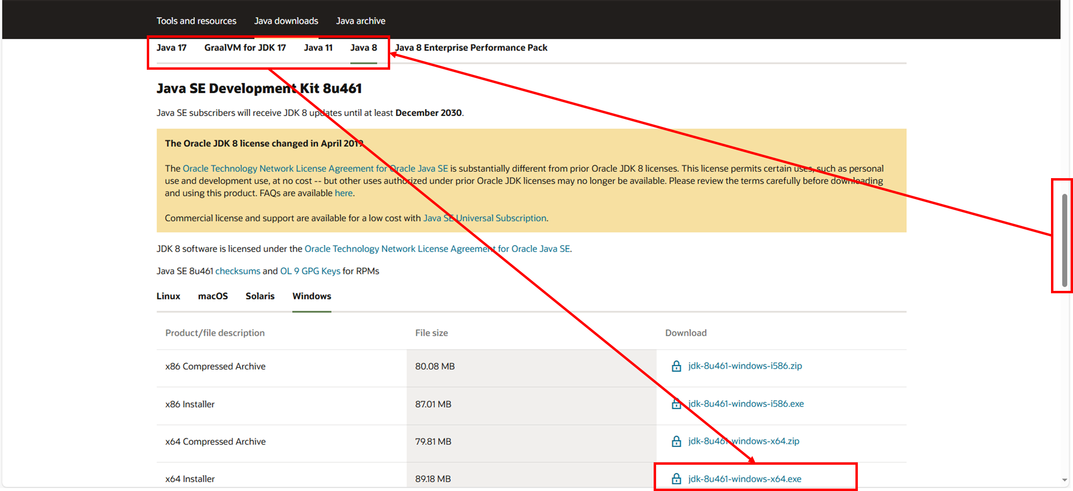Image resolution: width=1073 pixels, height=491 pixels.
Task: Open license agreement link in yellow notice
Action: pyautogui.click(x=315, y=169)
